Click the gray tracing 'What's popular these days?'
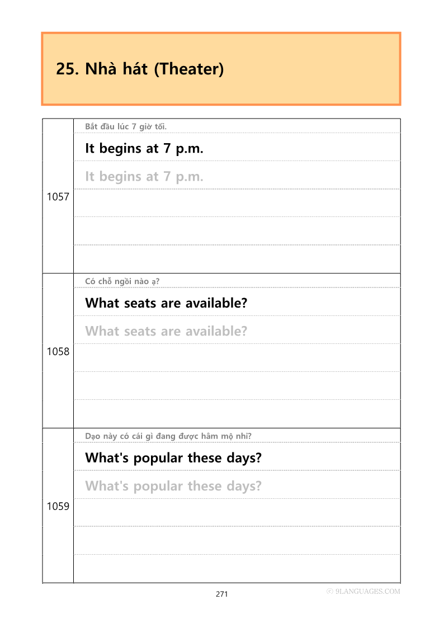Image resolution: width=444 pixels, height=628 pixels. coord(173,486)
